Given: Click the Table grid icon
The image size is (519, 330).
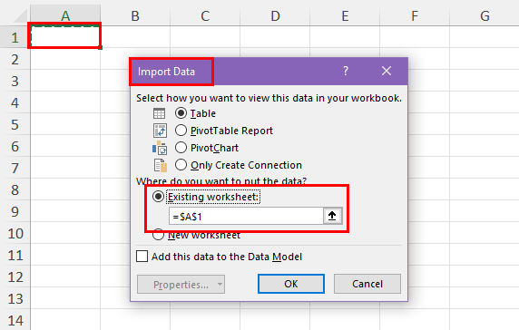Looking at the screenshot, I should 159,113.
